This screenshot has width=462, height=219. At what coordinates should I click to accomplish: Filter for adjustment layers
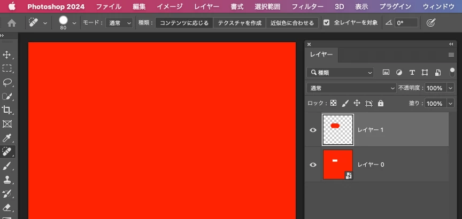tap(399, 73)
